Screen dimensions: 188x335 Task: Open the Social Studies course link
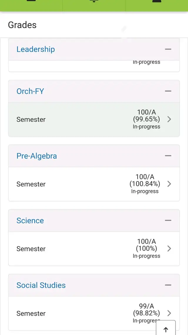click(41, 285)
